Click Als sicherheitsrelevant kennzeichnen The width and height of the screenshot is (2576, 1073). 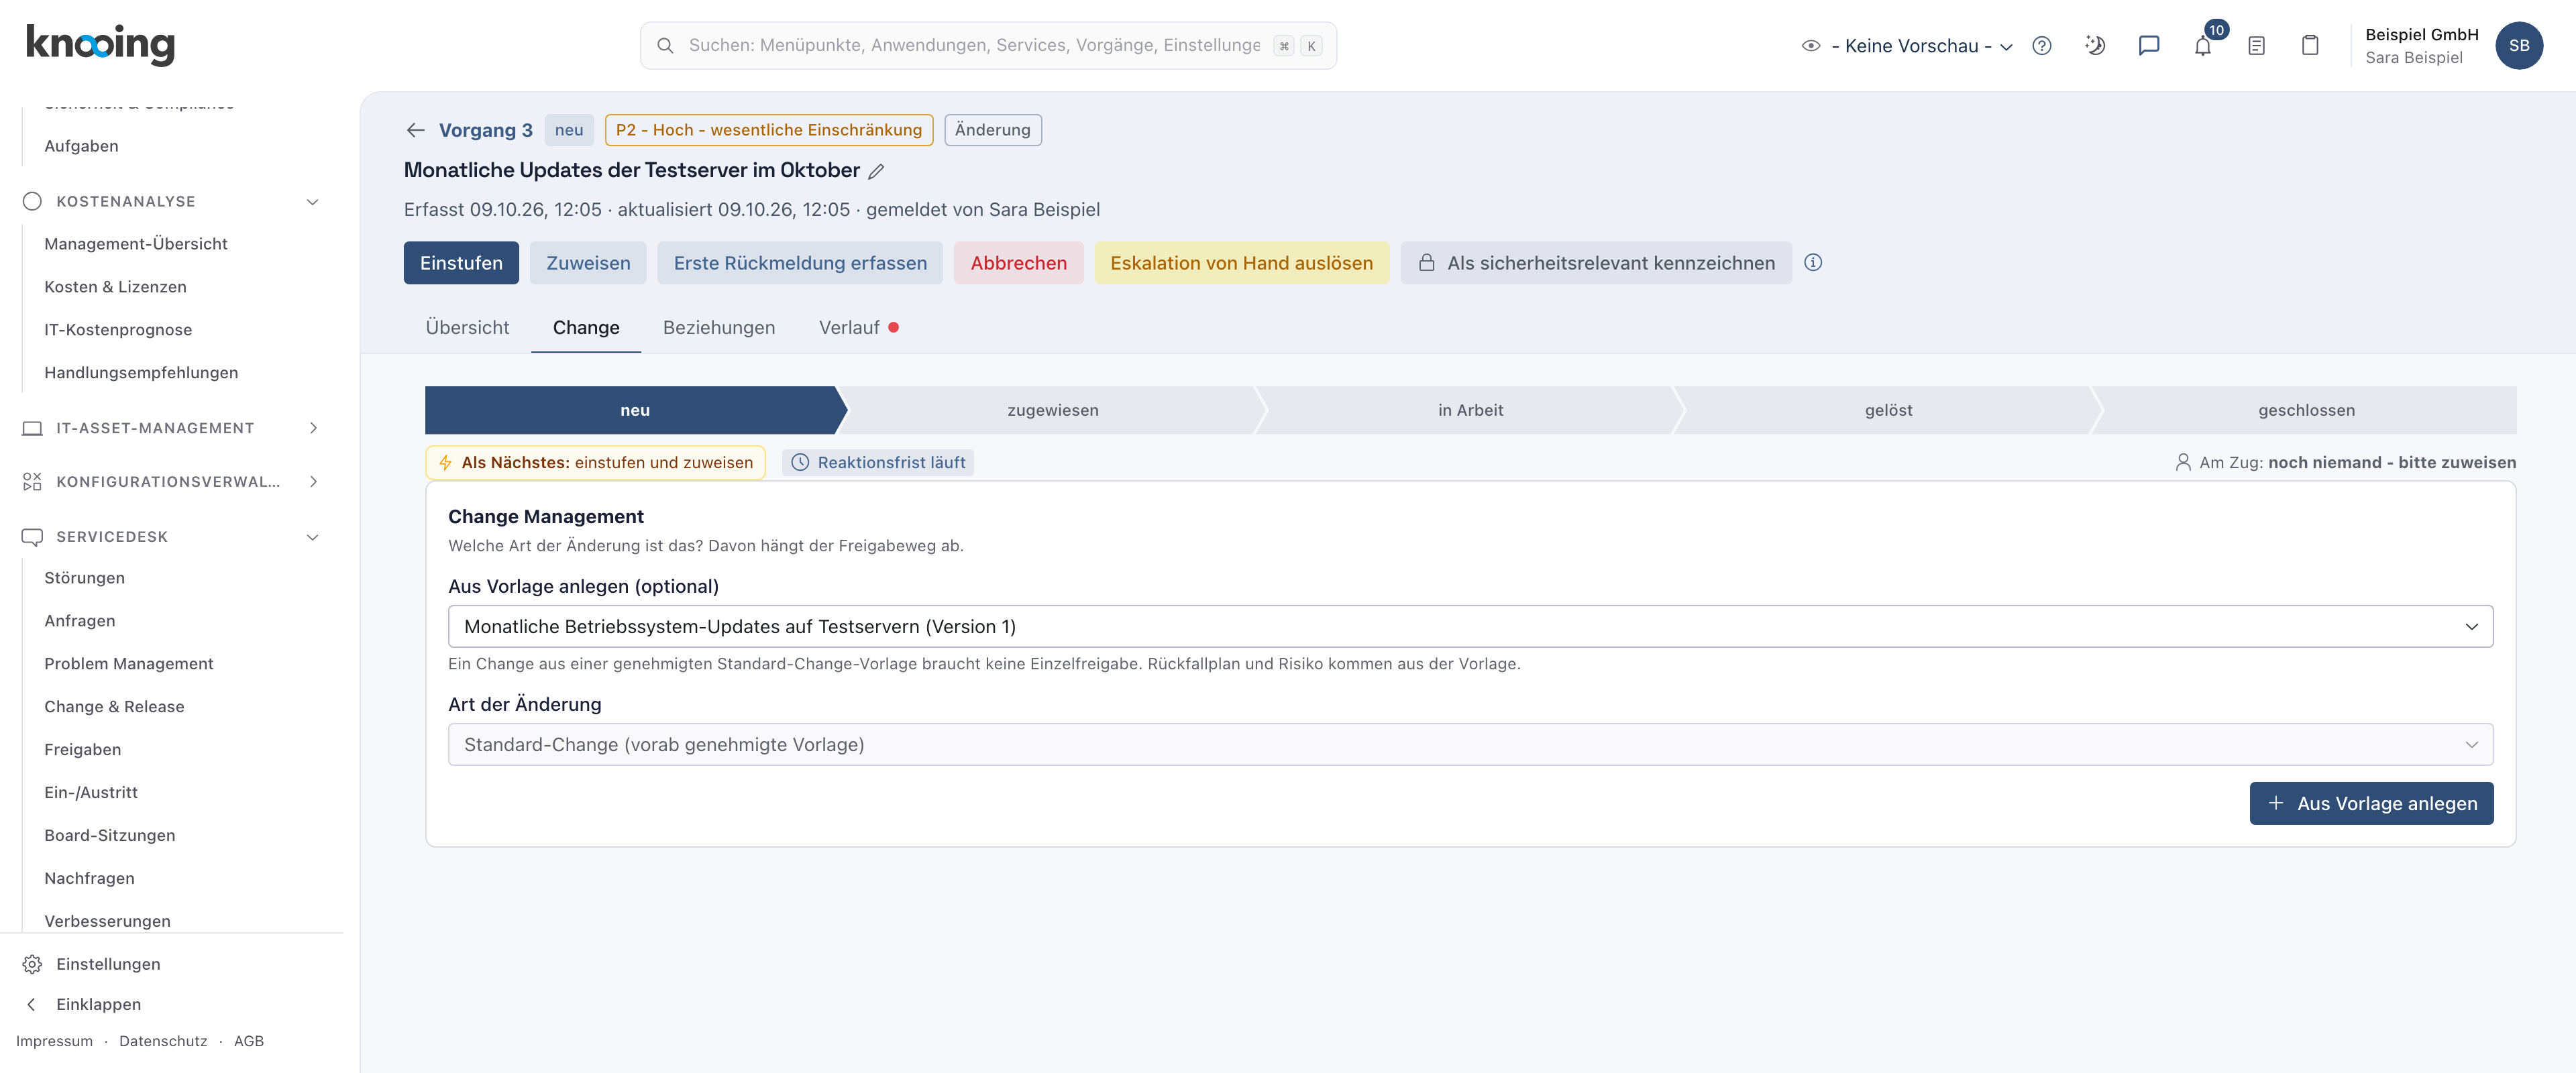pyautogui.click(x=1596, y=263)
